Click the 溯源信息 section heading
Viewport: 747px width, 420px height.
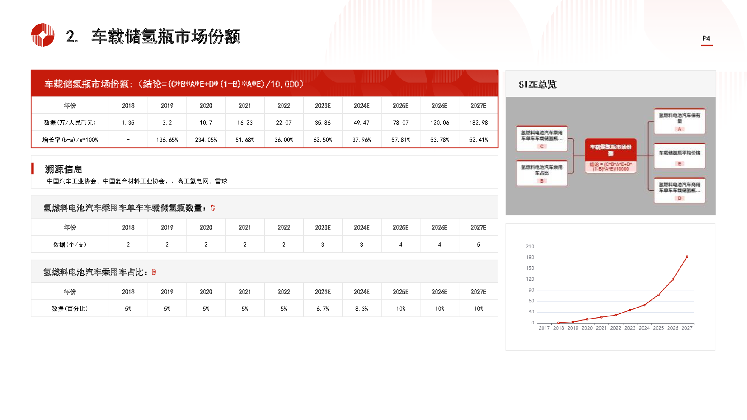coord(64,169)
